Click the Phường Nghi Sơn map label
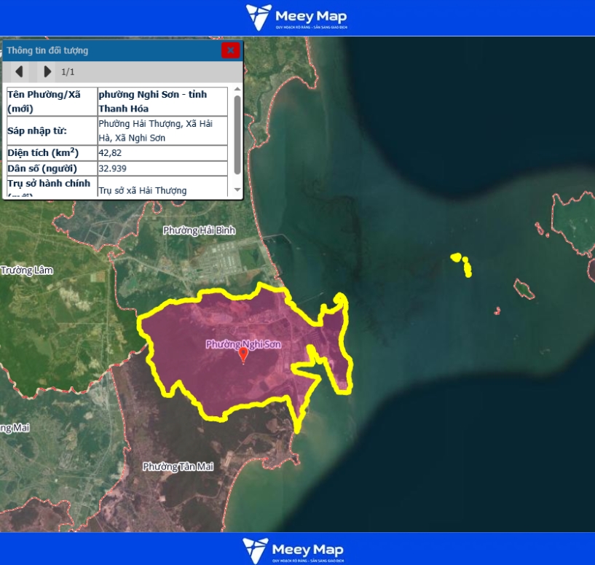Image resolution: width=595 pixels, height=565 pixels. point(243,344)
